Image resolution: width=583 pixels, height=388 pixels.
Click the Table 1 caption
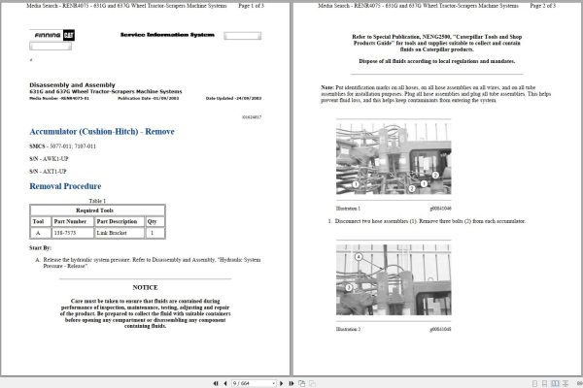pyautogui.click(x=97, y=201)
